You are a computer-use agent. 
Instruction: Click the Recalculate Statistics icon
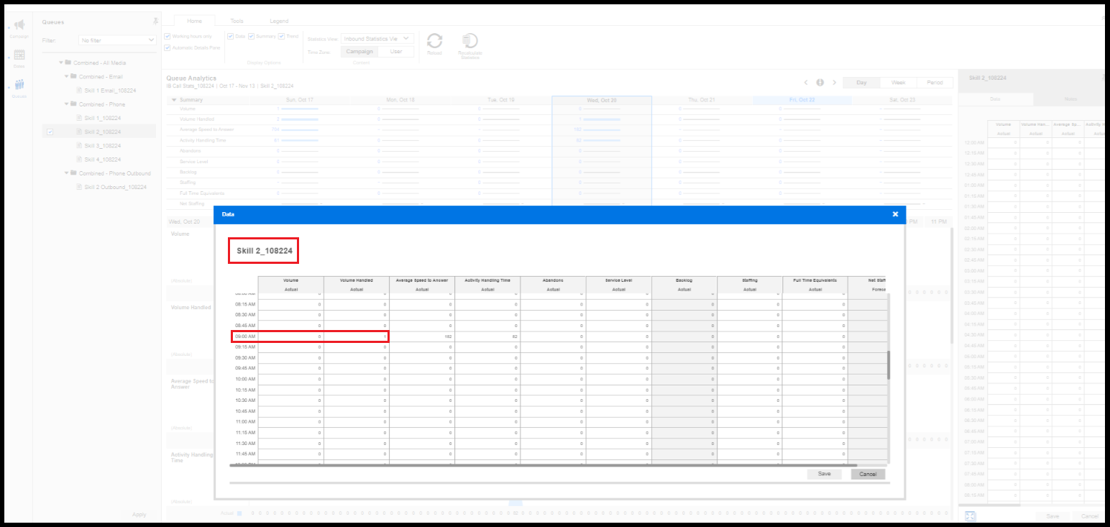tap(470, 41)
